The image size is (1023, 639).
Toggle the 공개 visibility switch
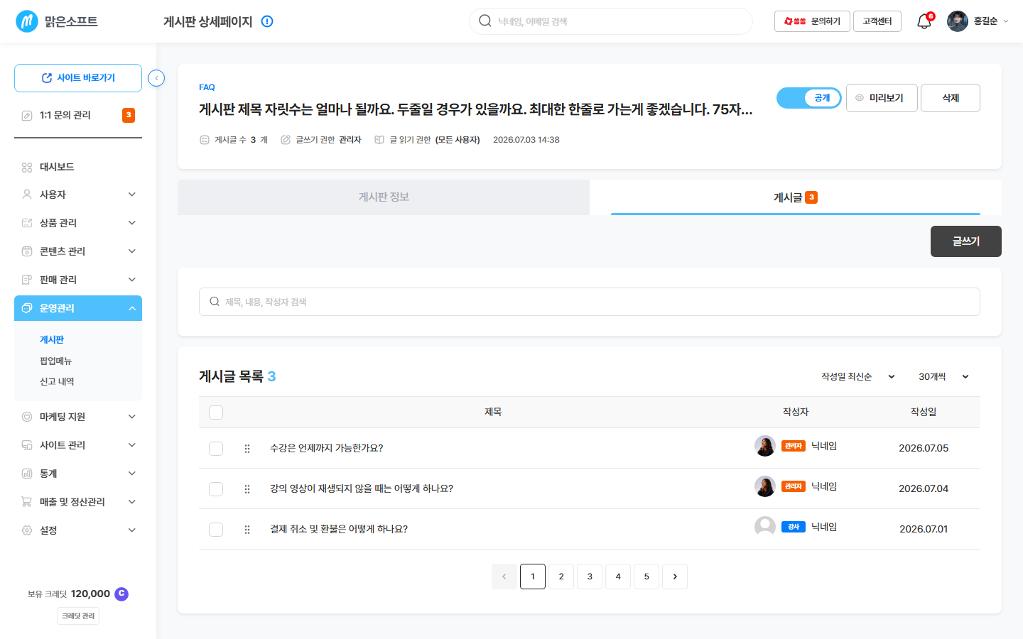[x=809, y=98]
